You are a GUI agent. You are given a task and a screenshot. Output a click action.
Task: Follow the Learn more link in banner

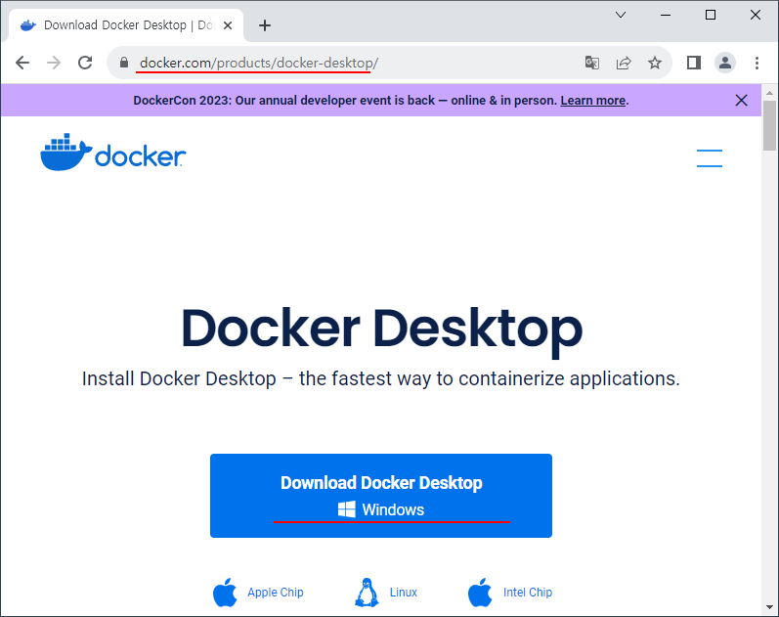(x=592, y=101)
